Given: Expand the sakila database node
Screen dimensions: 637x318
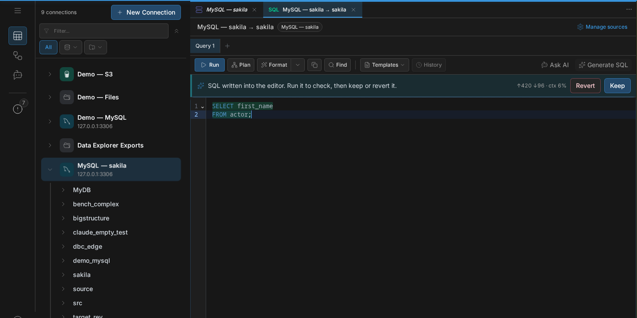Looking at the screenshot, I should click(x=63, y=275).
